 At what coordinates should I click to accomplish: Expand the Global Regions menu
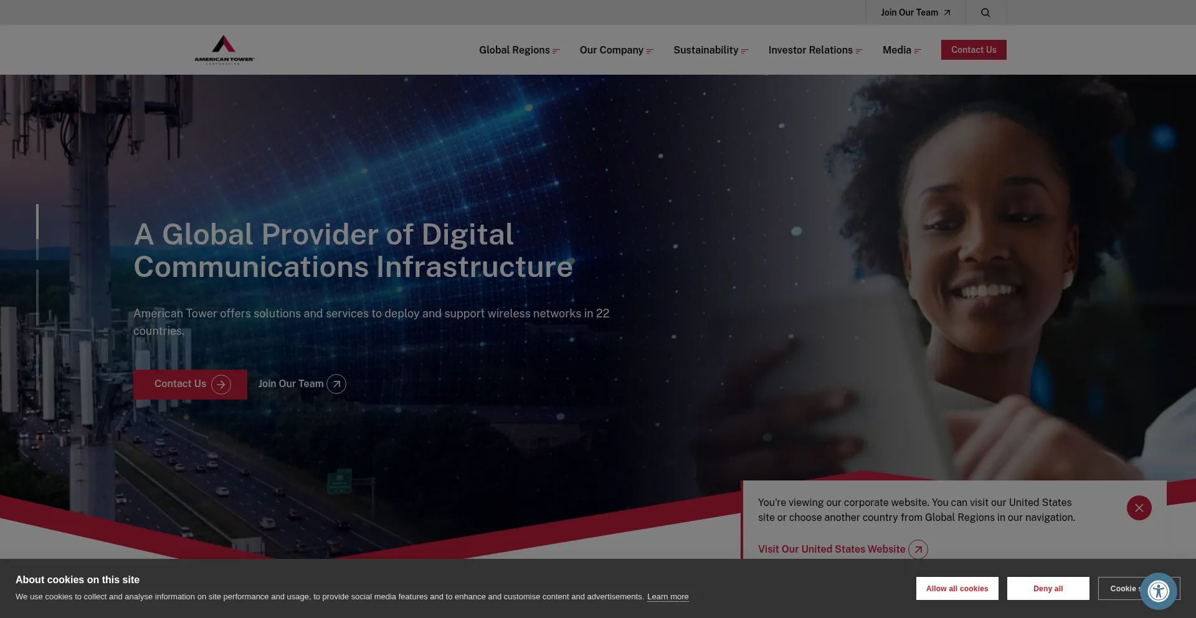click(x=519, y=50)
